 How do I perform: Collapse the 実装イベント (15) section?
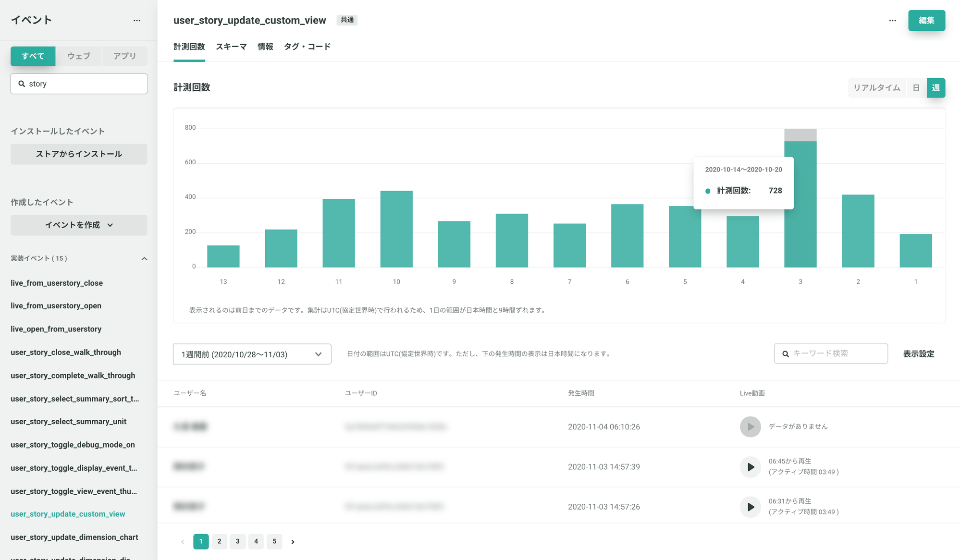144,259
